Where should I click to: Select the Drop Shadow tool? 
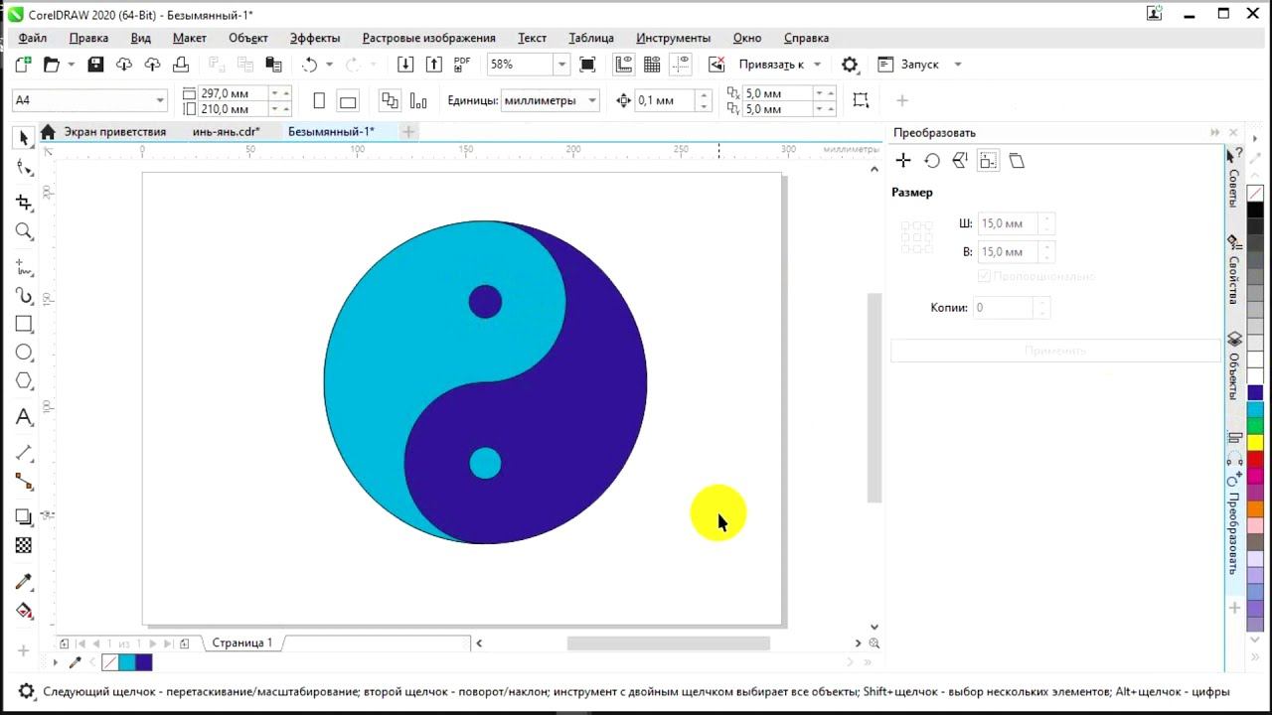tap(24, 517)
